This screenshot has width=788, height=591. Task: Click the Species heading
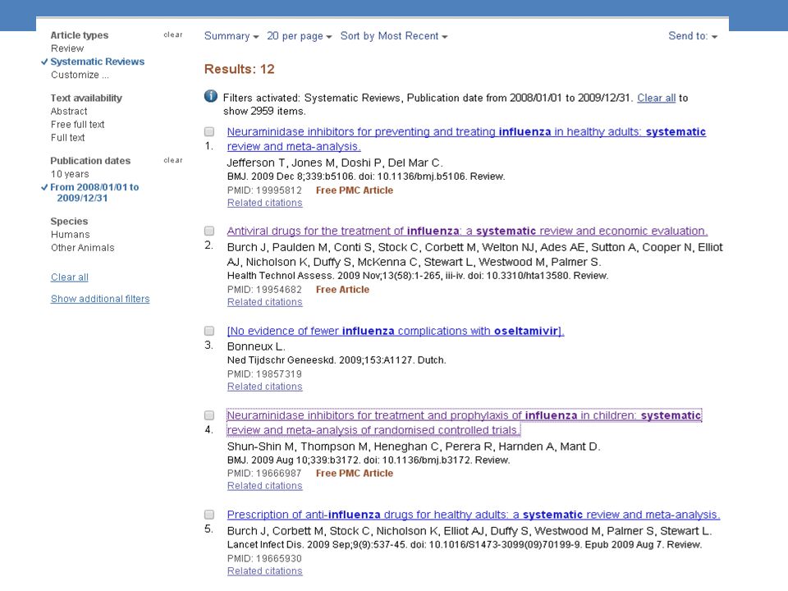pyautogui.click(x=69, y=222)
